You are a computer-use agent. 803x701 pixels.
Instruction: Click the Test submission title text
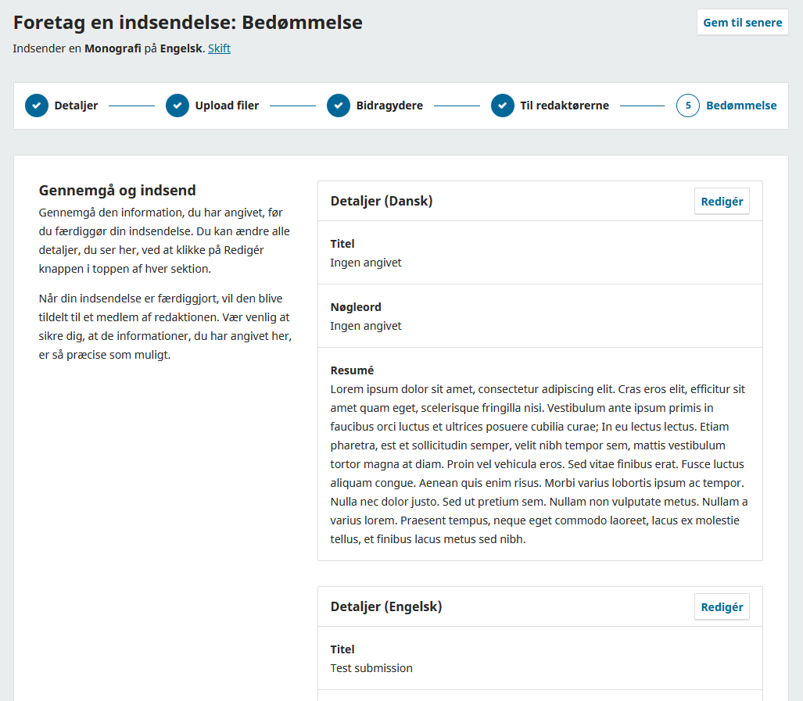(x=370, y=668)
